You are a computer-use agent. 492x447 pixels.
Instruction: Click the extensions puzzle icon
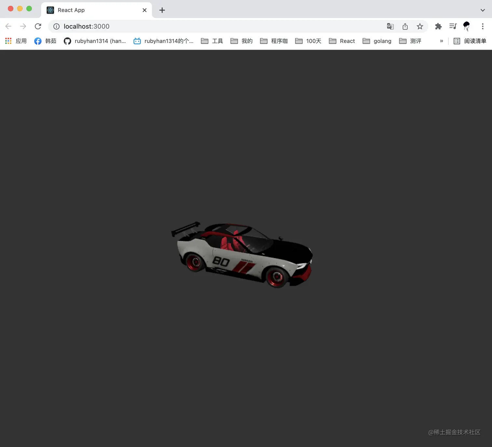click(438, 26)
